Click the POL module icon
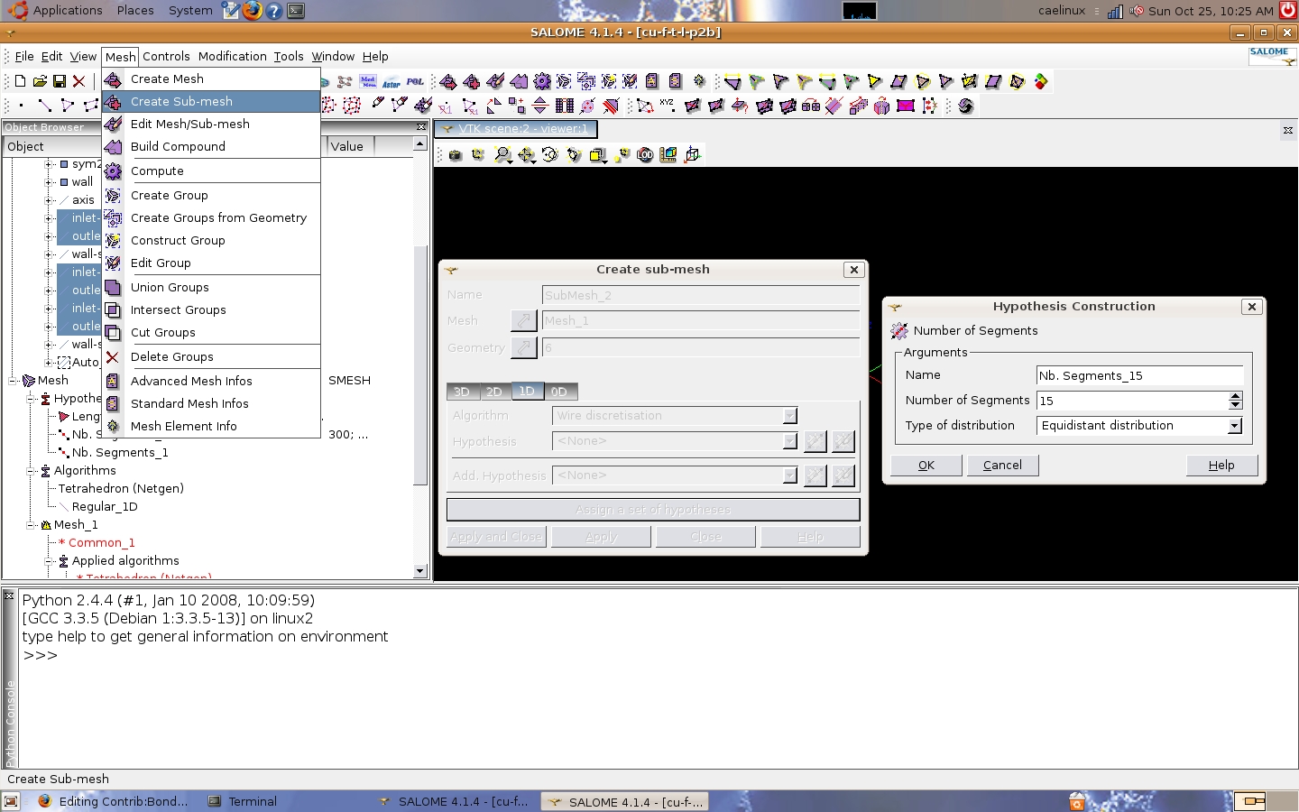 tap(415, 82)
